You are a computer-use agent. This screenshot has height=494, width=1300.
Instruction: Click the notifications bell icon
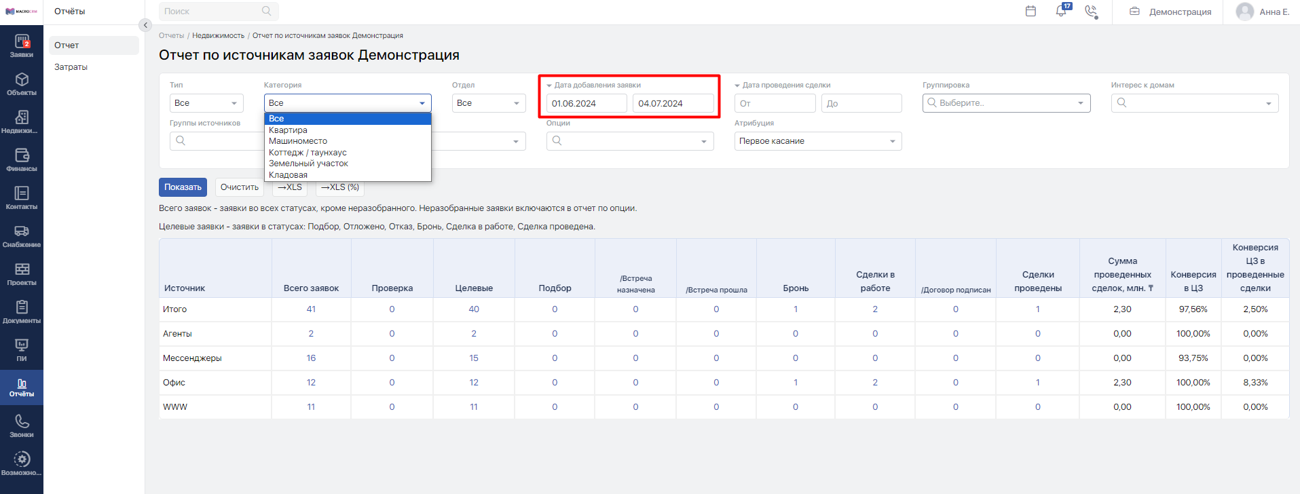pyautogui.click(x=1061, y=12)
